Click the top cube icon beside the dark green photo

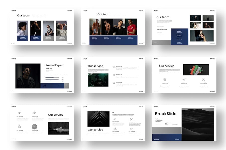tap(114, 67)
